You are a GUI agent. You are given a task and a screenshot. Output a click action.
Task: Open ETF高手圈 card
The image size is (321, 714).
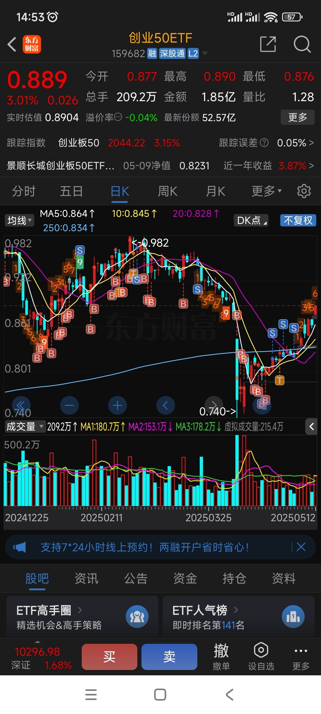pyautogui.click(x=82, y=617)
